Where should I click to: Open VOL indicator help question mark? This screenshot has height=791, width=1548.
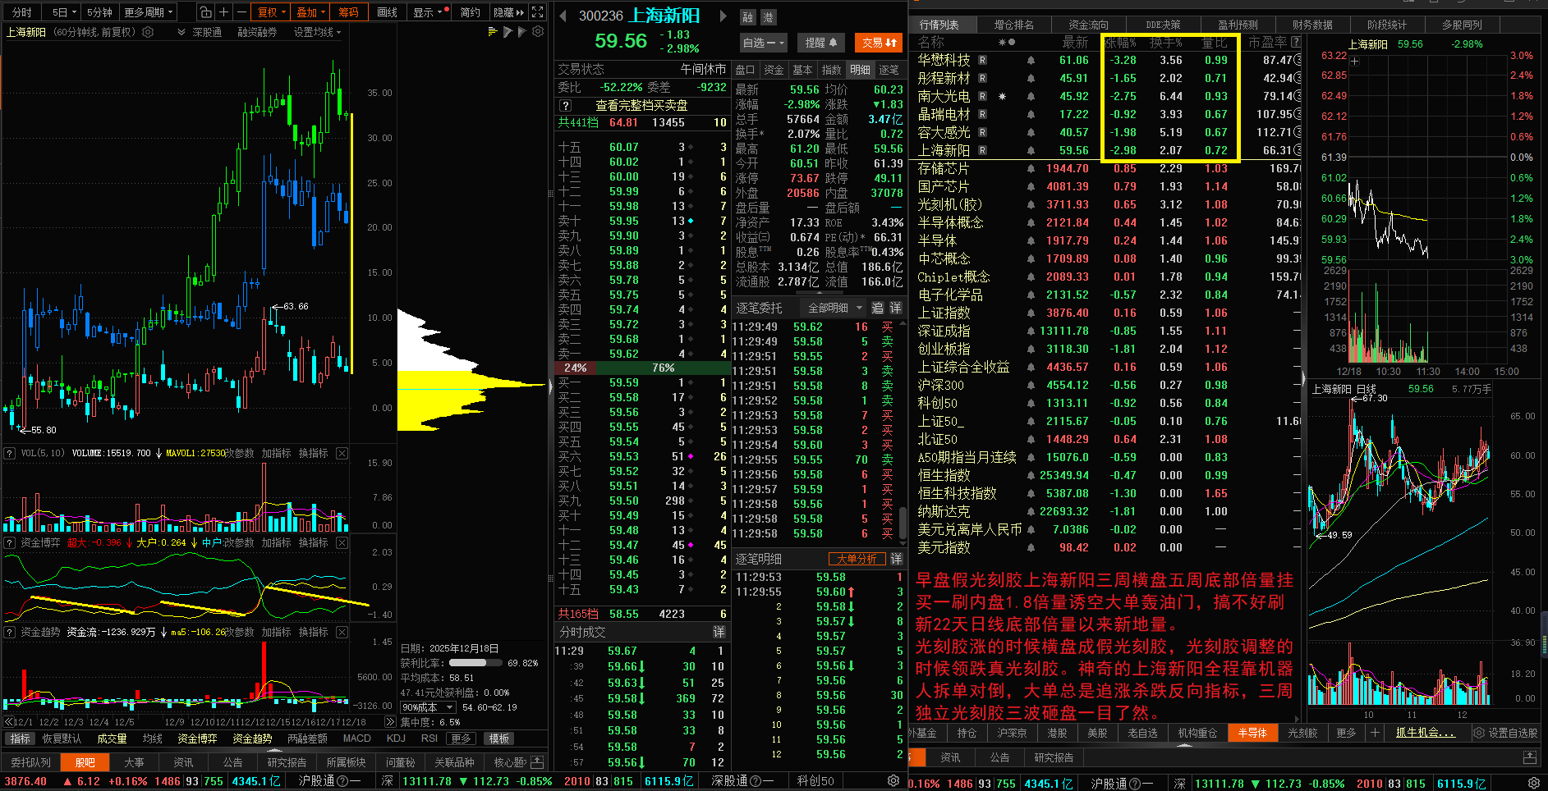coord(9,453)
